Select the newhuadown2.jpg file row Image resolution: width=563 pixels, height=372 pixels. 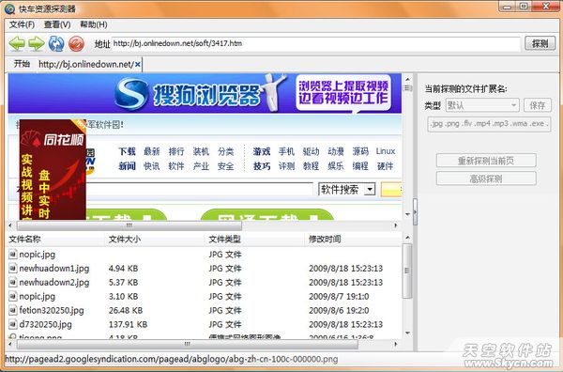204,282
